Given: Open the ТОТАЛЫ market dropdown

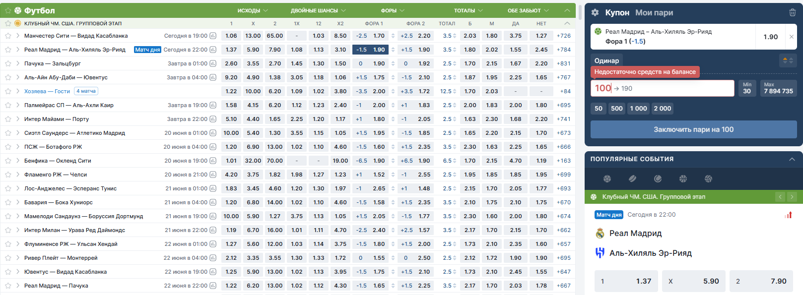Looking at the screenshot, I should [468, 10].
